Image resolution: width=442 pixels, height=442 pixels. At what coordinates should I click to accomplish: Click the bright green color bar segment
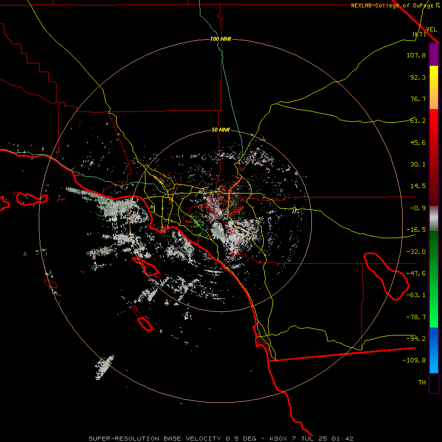434,279
